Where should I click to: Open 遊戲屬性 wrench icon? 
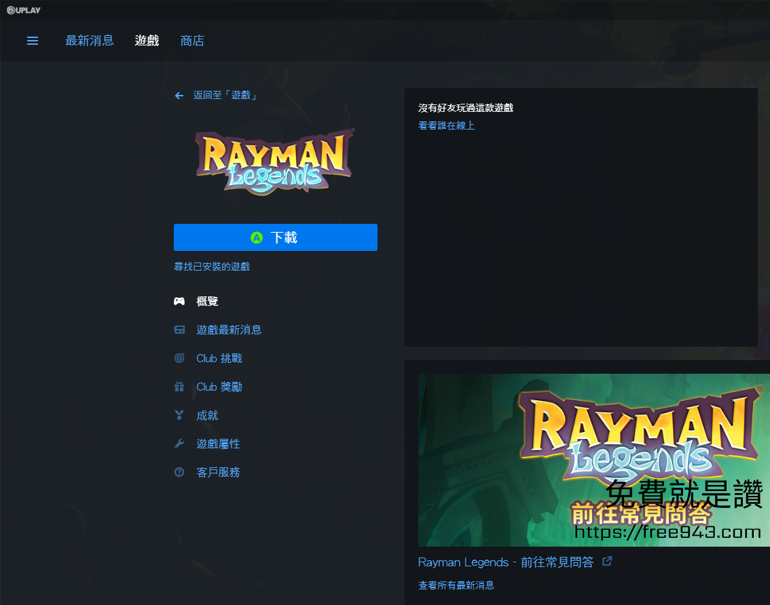(179, 444)
